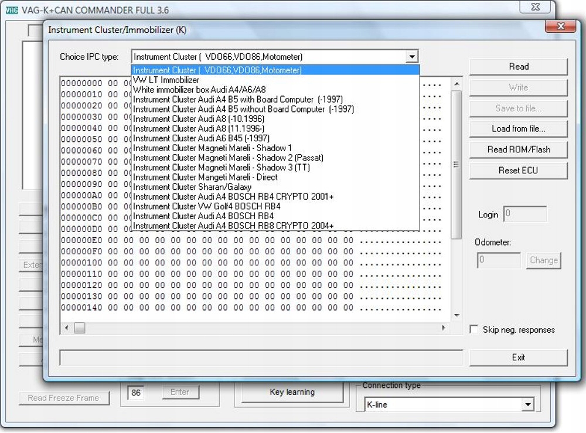Enable Skip neg. responses checkbox

(x=474, y=329)
